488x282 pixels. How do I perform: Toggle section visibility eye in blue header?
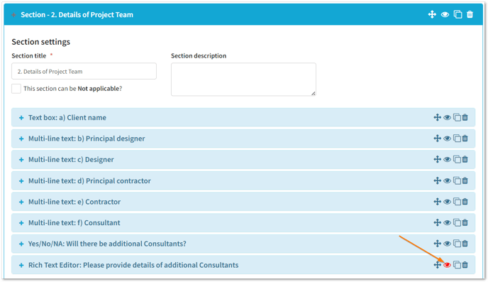(x=445, y=14)
